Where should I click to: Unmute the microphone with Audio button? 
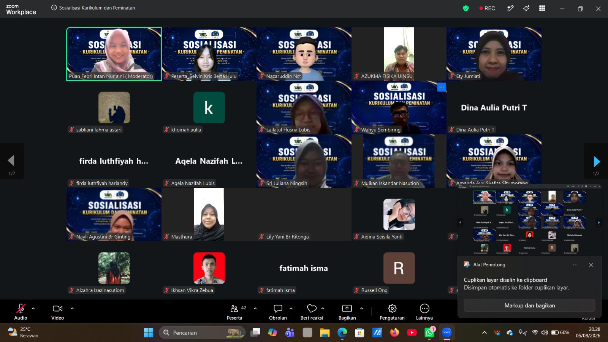[x=21, y=312]
